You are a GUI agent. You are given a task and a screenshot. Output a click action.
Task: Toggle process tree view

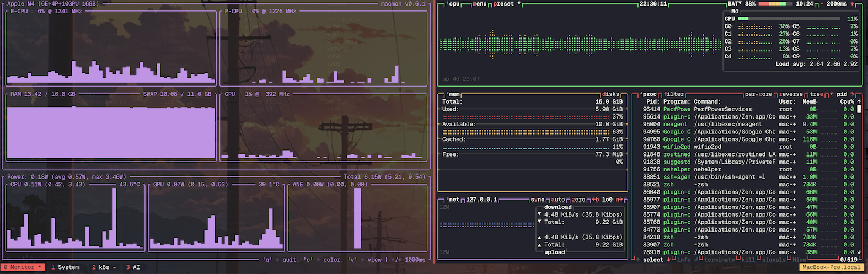816,94
